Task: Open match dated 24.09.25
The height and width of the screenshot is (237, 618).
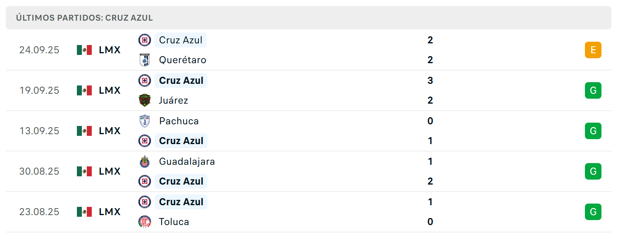Action: 308,50
